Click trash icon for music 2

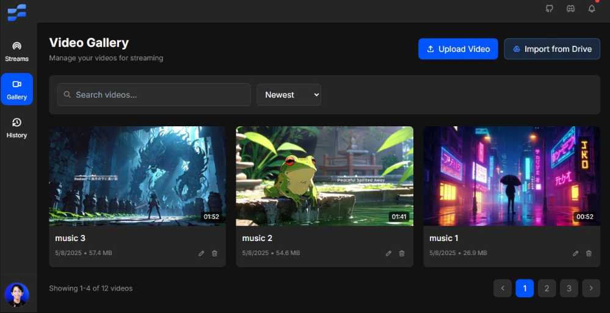point(402,253)
